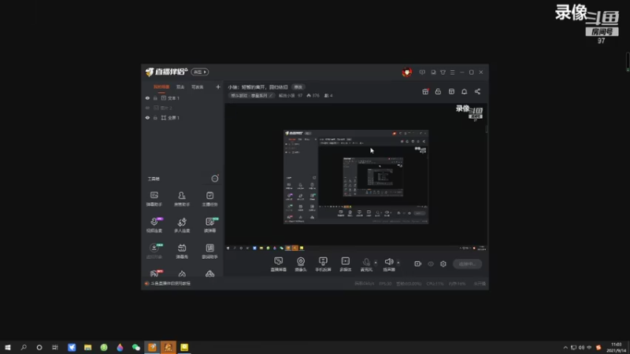
Task: Show hidden tray icons chevron on taskbar
Action: [565, 348]
